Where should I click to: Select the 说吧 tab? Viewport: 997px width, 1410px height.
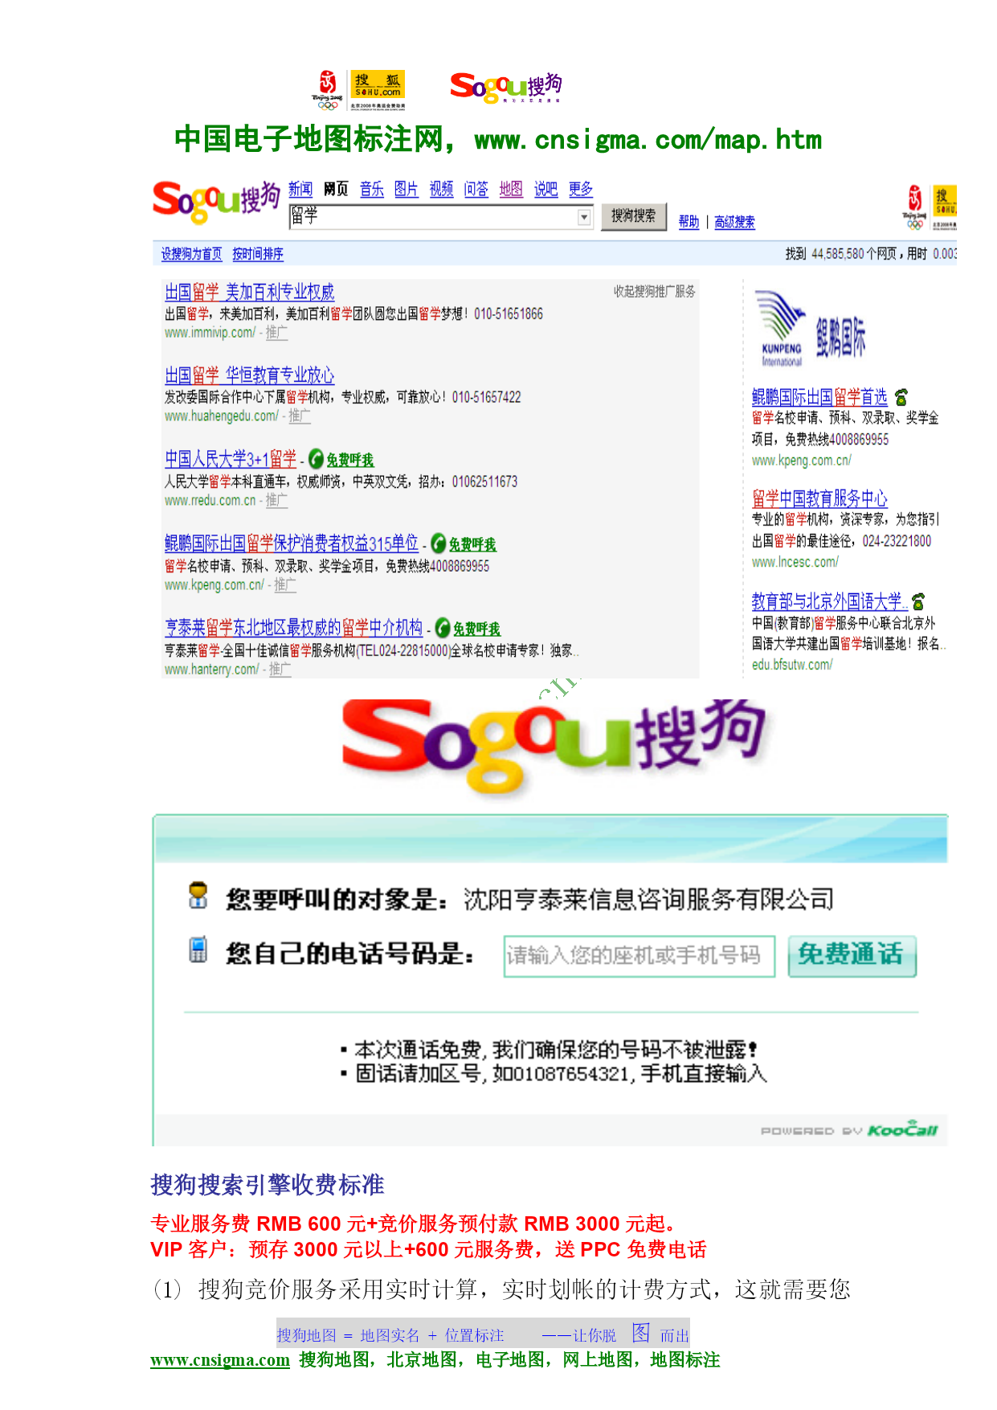click(x=546, y=189)
